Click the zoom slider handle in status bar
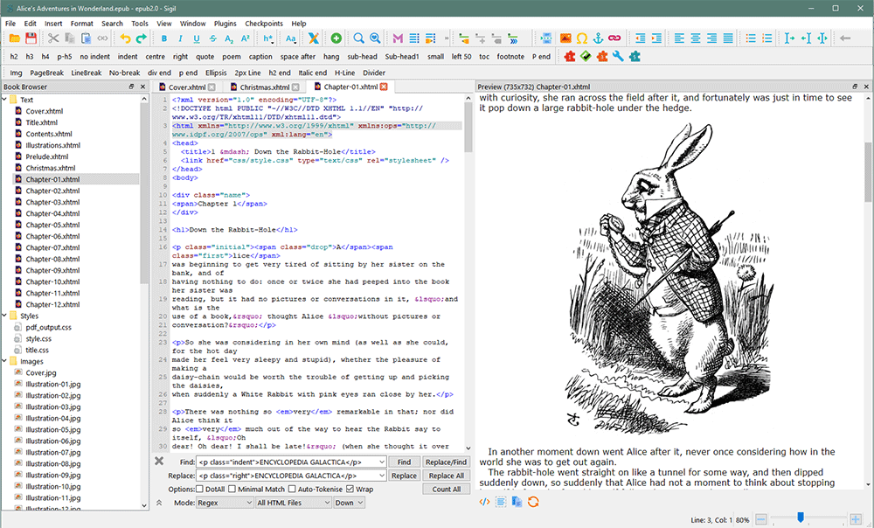 click(800, 518)
